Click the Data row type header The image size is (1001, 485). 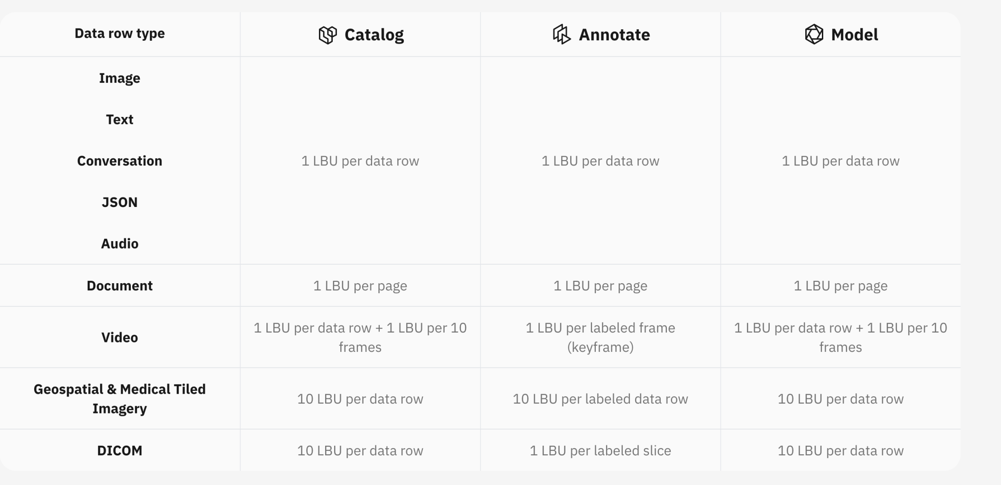(119, 34)
